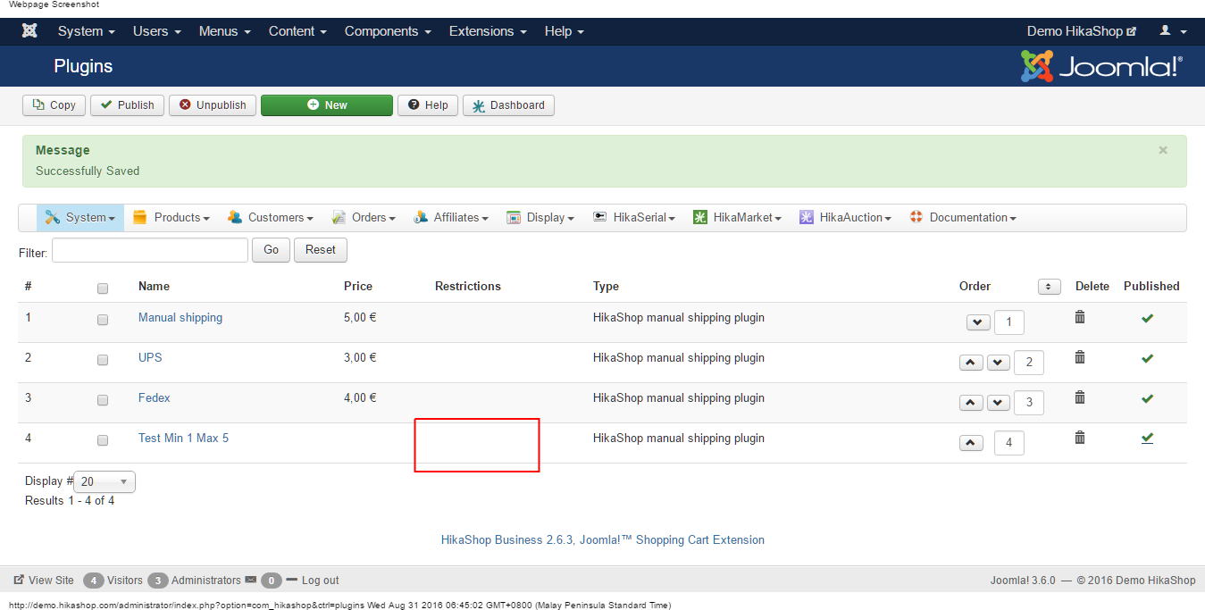Click the save order button beside Order header
This screenshot has height=610, width=1205.
(x=1050, y=287)
